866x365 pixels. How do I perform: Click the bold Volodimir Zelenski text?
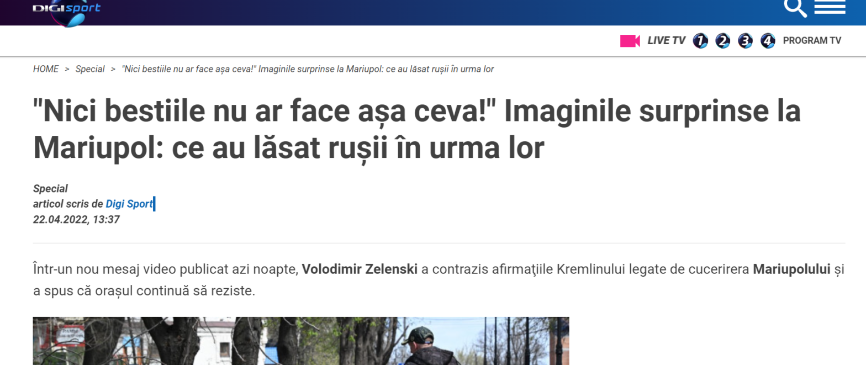360,270
